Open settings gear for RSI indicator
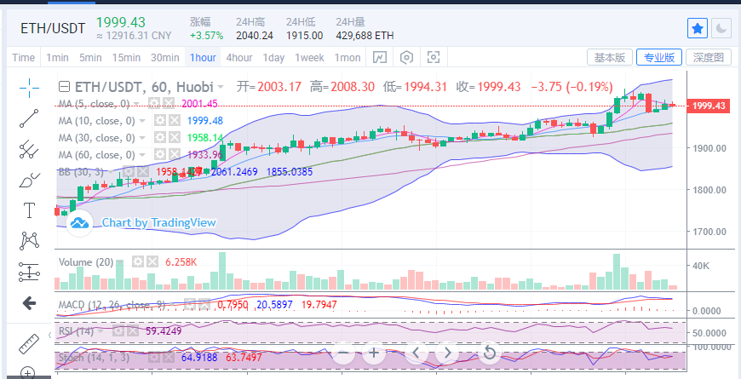Image resolution: width=741 pixels, height=379 pixels. click(x=118, y=330)
